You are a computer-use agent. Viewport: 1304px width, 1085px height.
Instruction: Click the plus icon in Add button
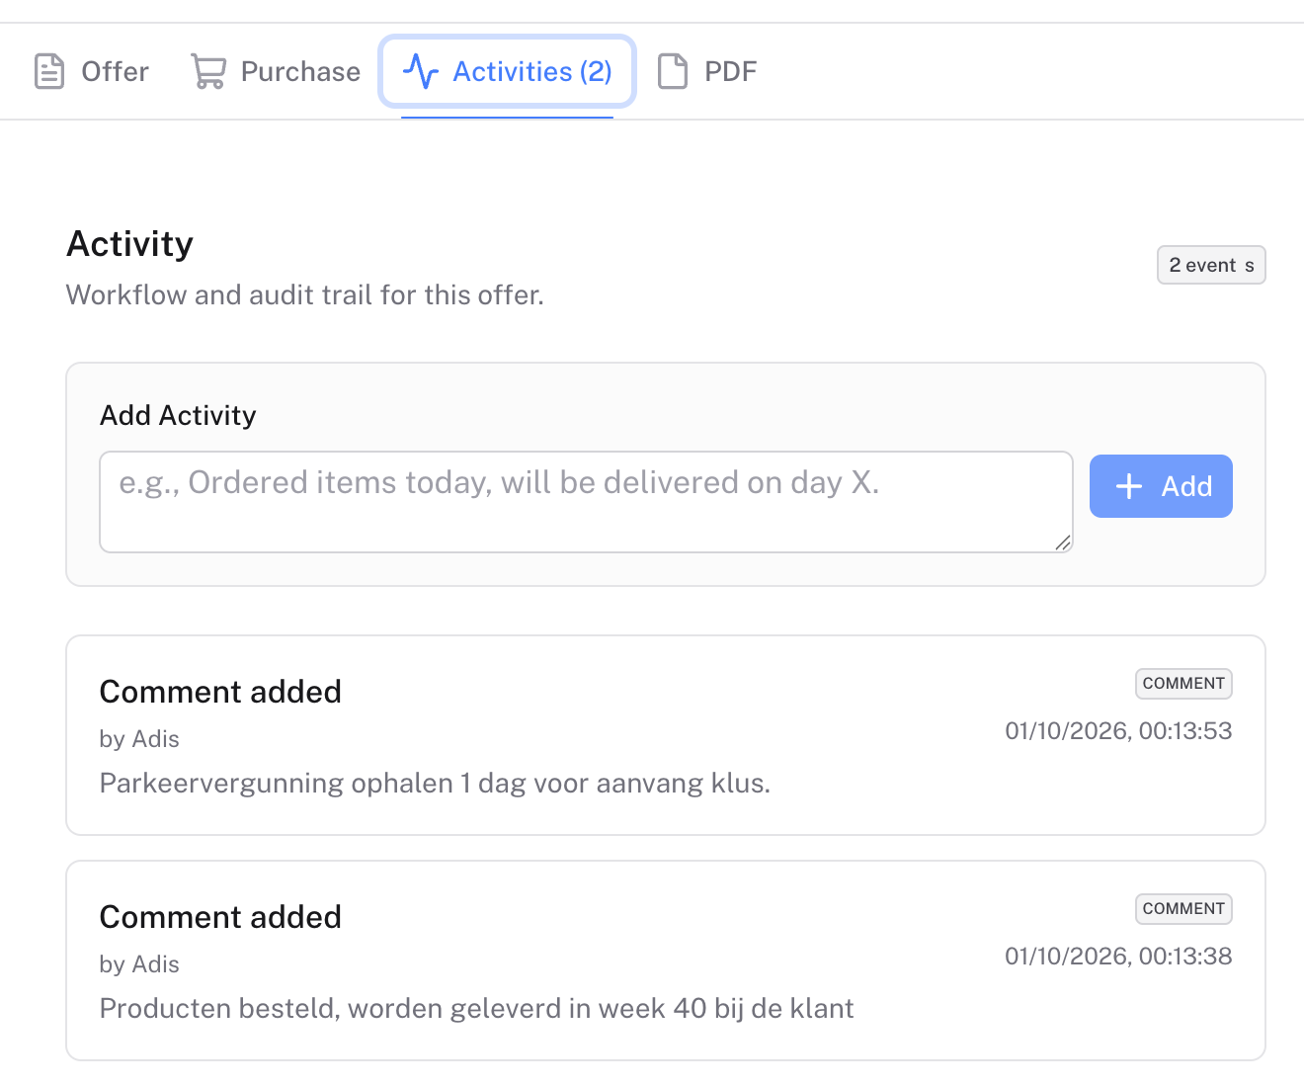1128,486
